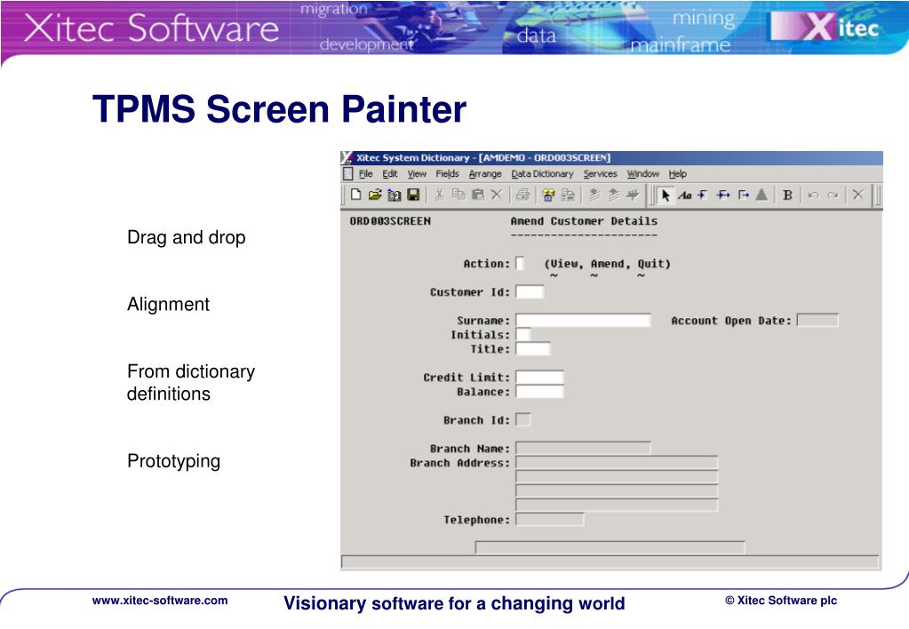909x629 pixels.
Task: Click the first alignment lines icon
Action: 594,195
